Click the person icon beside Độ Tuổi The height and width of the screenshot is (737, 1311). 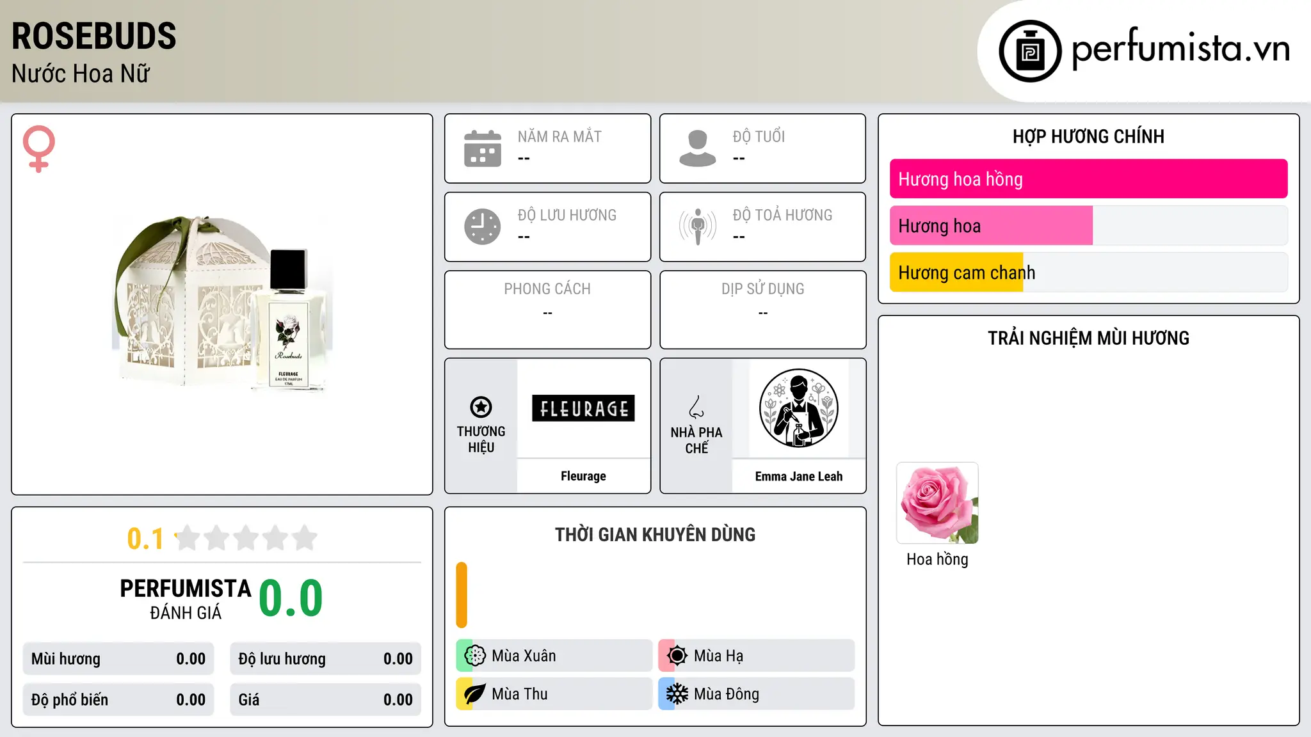698,148
